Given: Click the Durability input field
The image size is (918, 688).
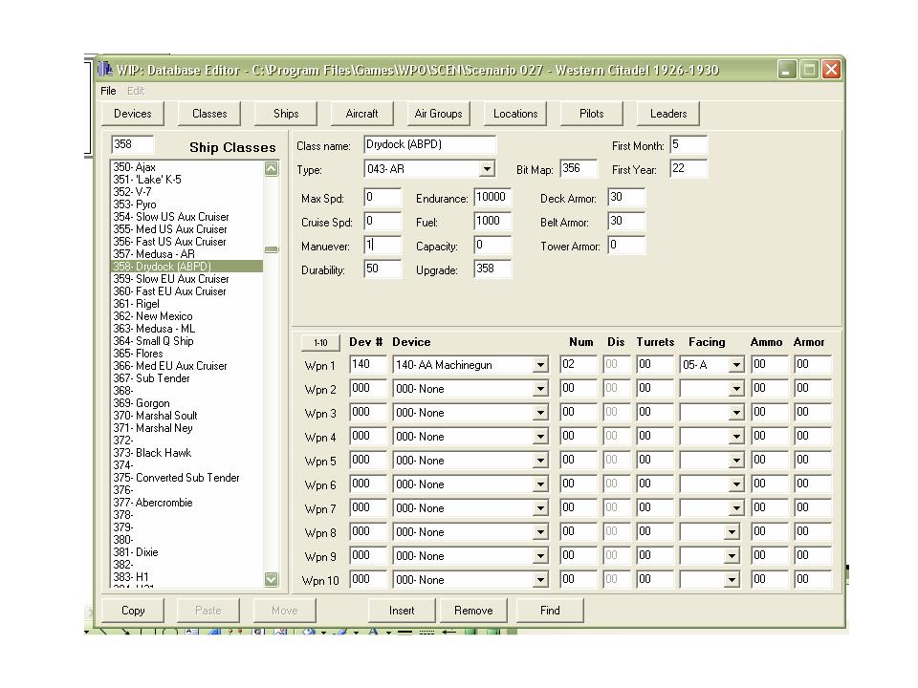Looking at the screenshot, I should point(382,269).
